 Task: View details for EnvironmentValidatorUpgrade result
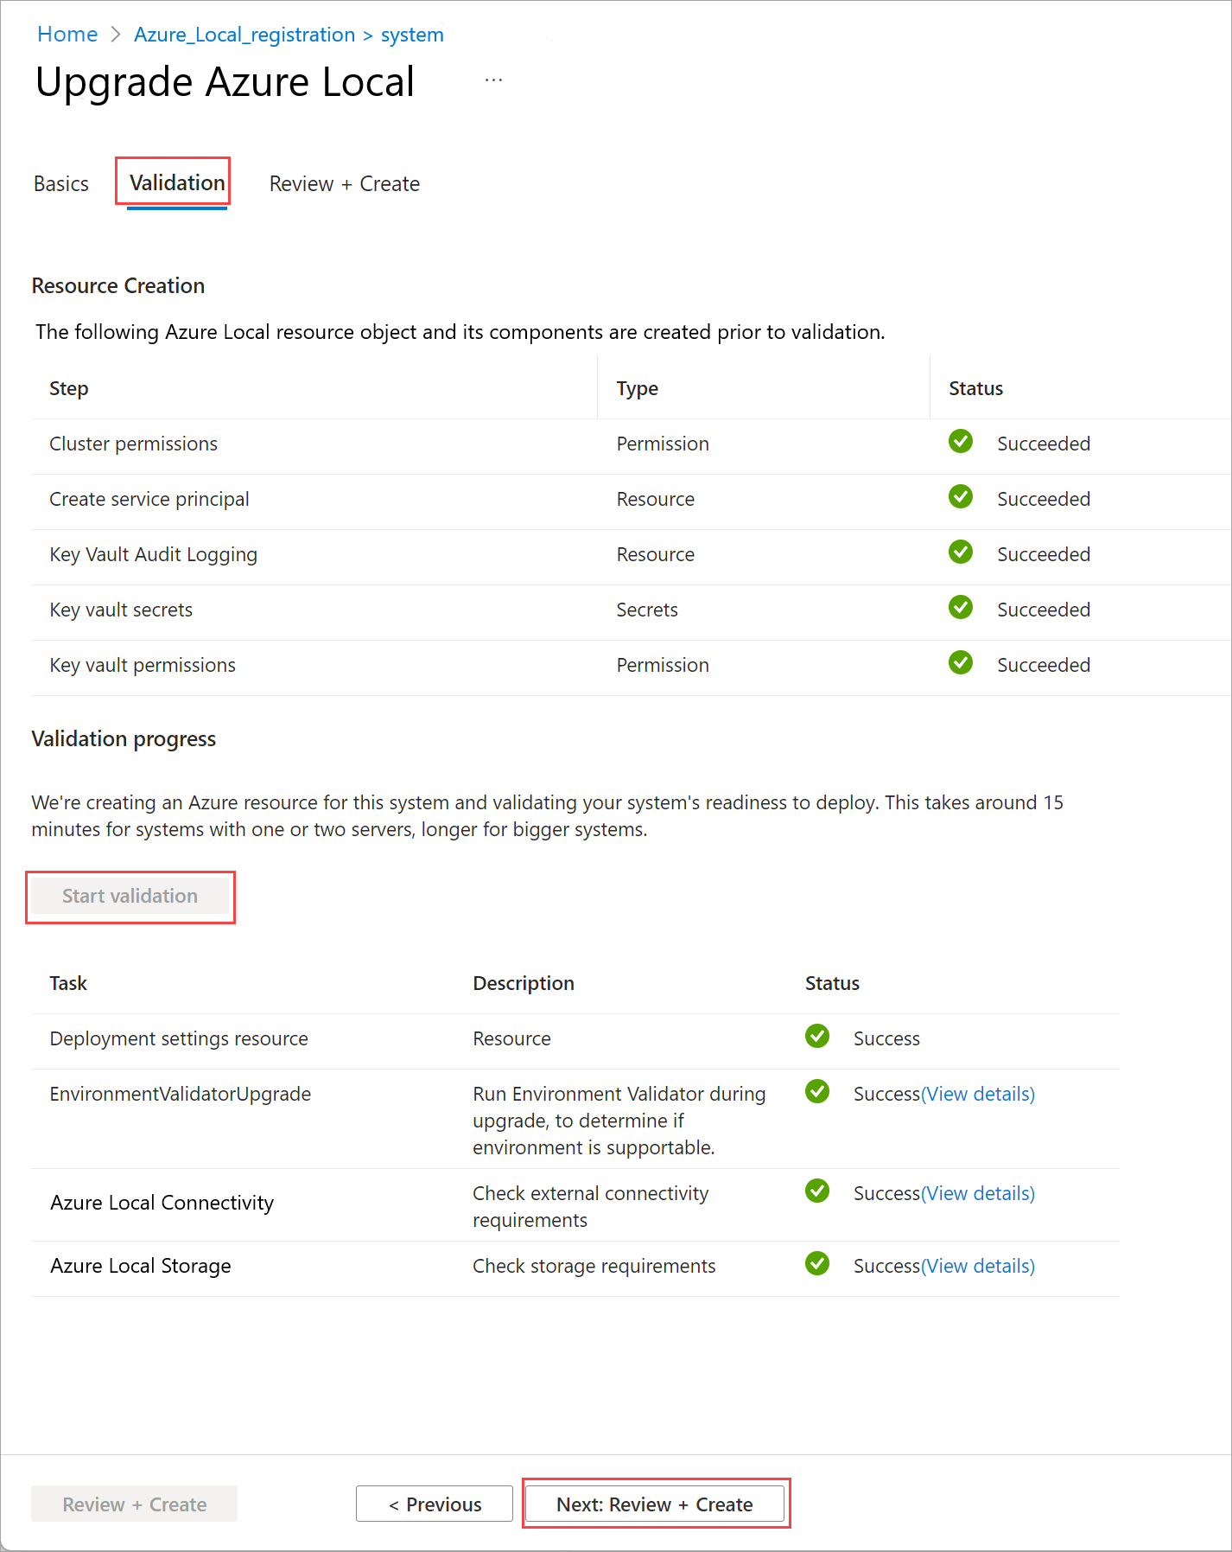click(978, 1094)
